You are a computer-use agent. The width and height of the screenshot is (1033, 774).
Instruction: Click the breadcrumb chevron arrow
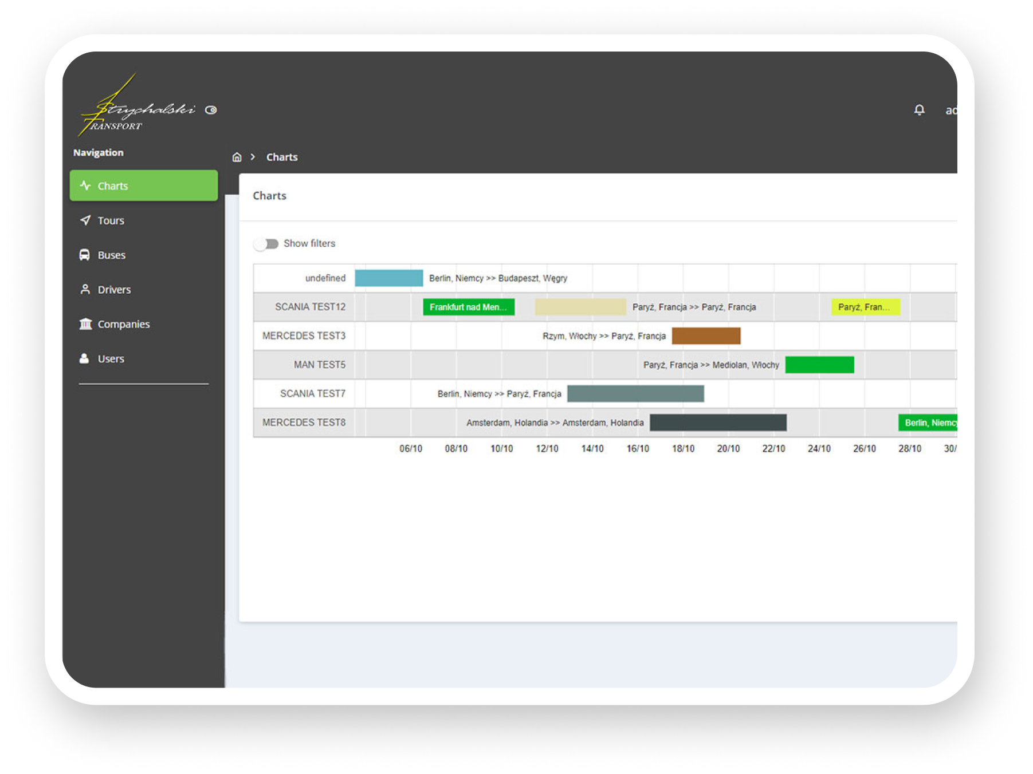253,157
